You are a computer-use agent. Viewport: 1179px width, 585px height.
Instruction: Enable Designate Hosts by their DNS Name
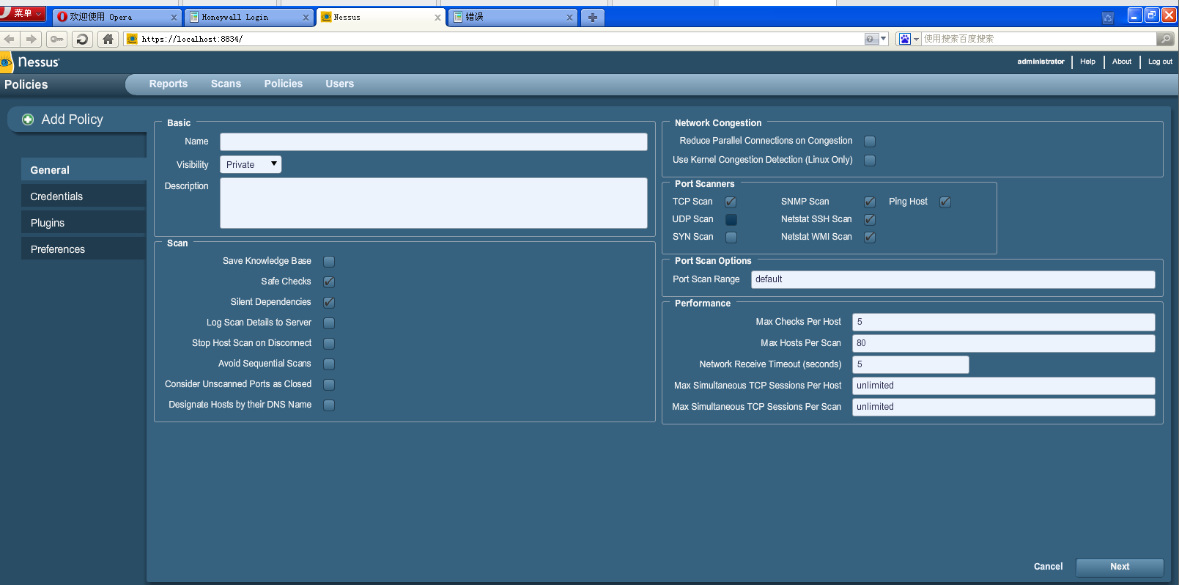329,405
